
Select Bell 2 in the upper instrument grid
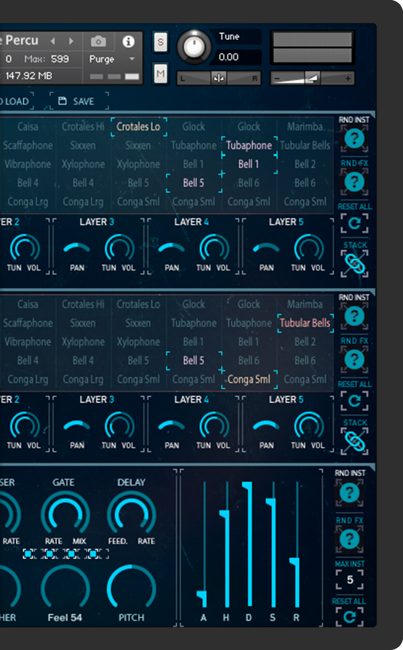pyautogui.click(x=305, y=164)
